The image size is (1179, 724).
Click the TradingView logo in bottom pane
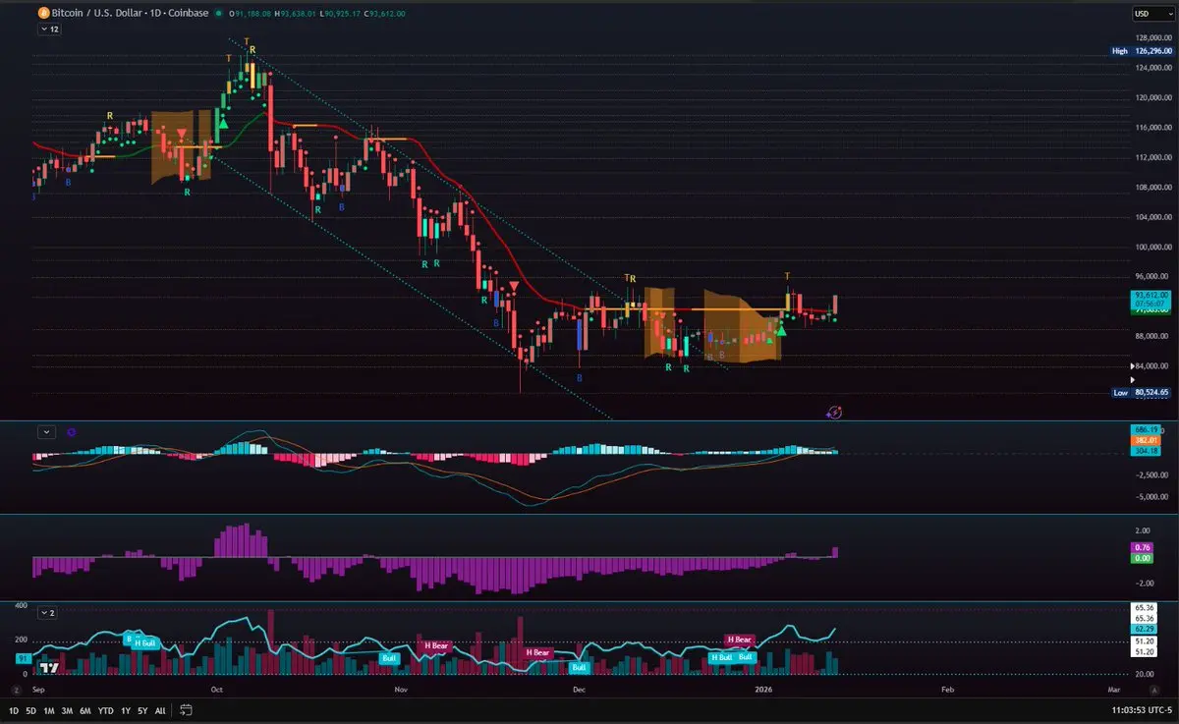[47, 668]
